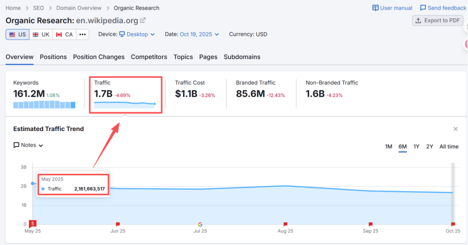This screenshot has width=468, height=245.
Task: Select the US country database
Action: (x=18, y=35)
